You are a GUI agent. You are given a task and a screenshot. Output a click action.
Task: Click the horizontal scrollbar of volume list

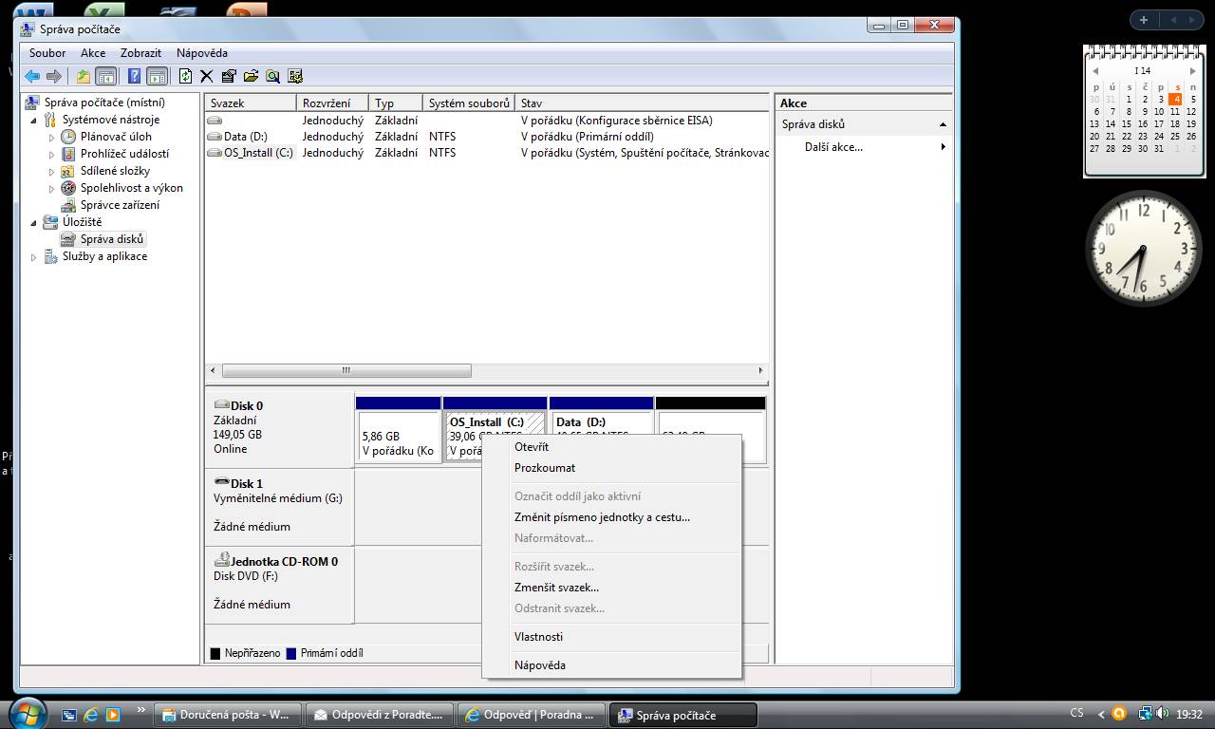click(x=346, y=370)
